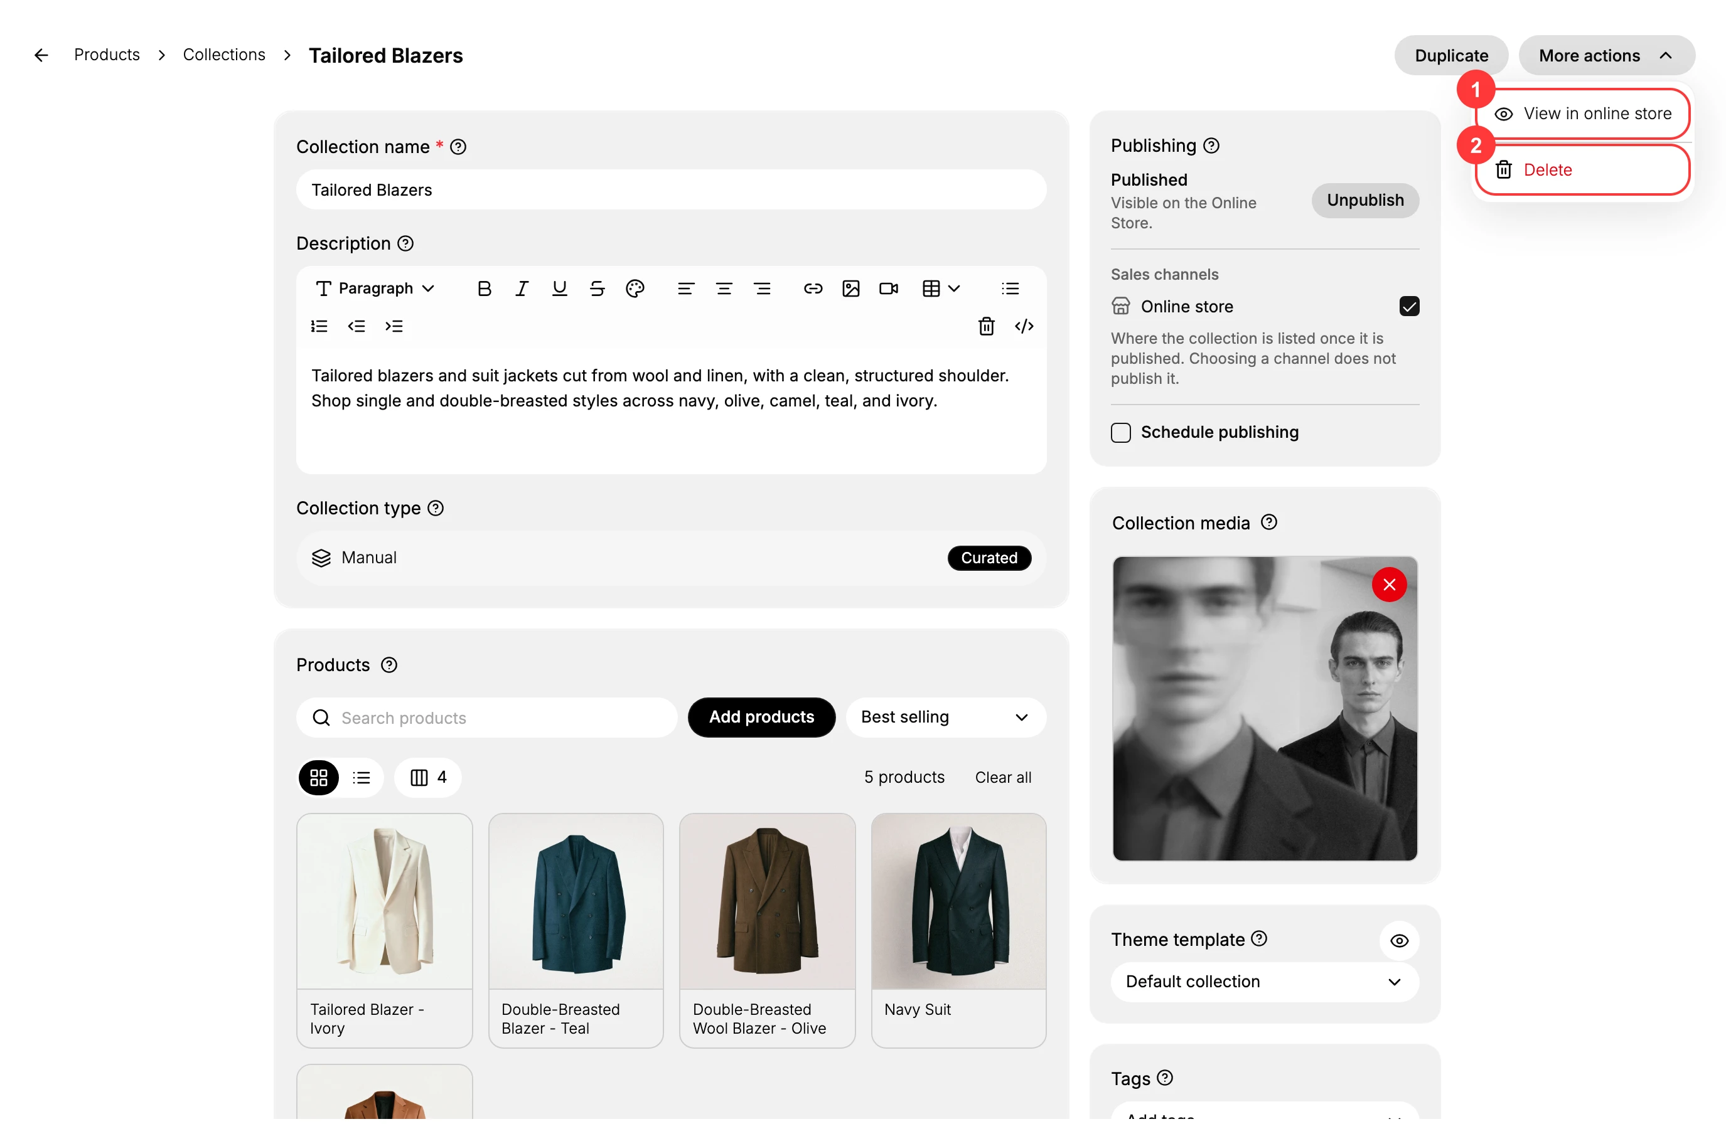
Task: Click Add products button
Action: [x=761, y=718]
